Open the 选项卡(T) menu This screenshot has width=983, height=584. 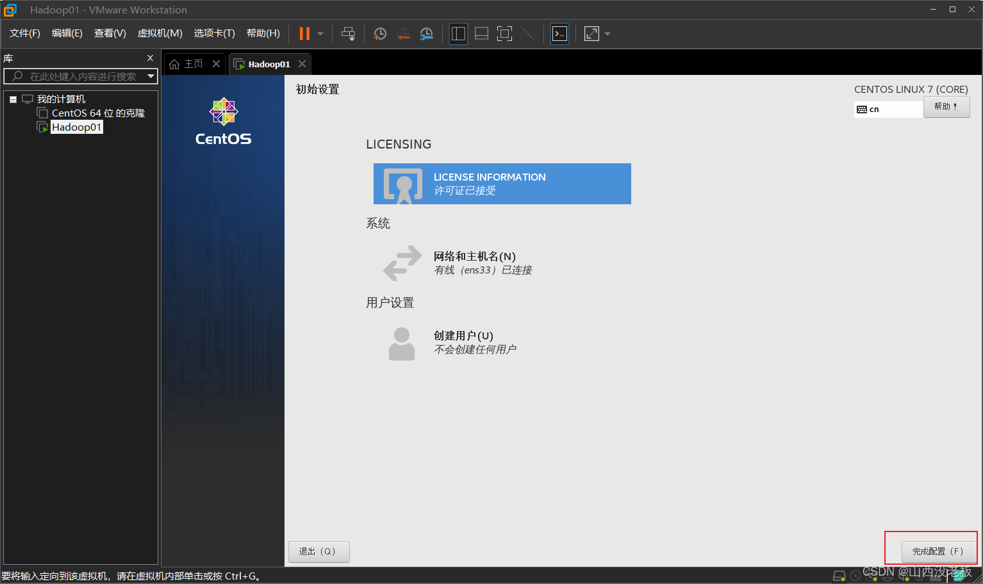point(215,33)
